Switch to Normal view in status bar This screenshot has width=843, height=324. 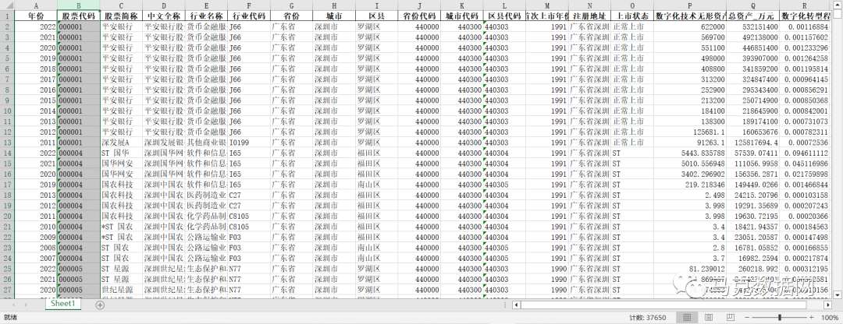click(x=687, y=318)
